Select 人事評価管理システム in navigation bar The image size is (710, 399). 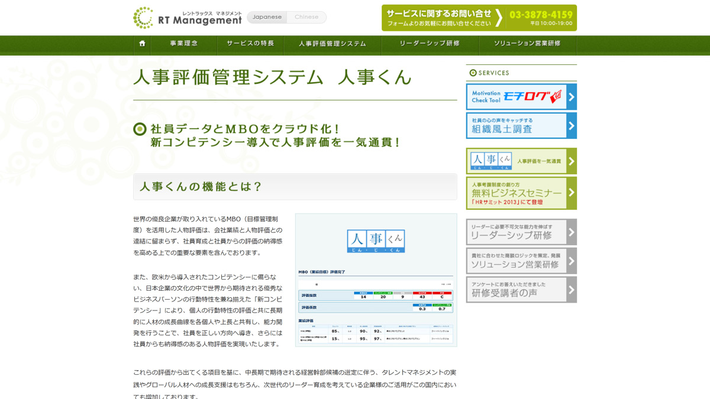pos(332,44)
